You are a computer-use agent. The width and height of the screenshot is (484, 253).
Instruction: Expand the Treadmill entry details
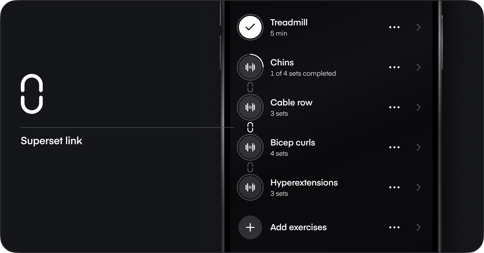click(x=419, y=27)
